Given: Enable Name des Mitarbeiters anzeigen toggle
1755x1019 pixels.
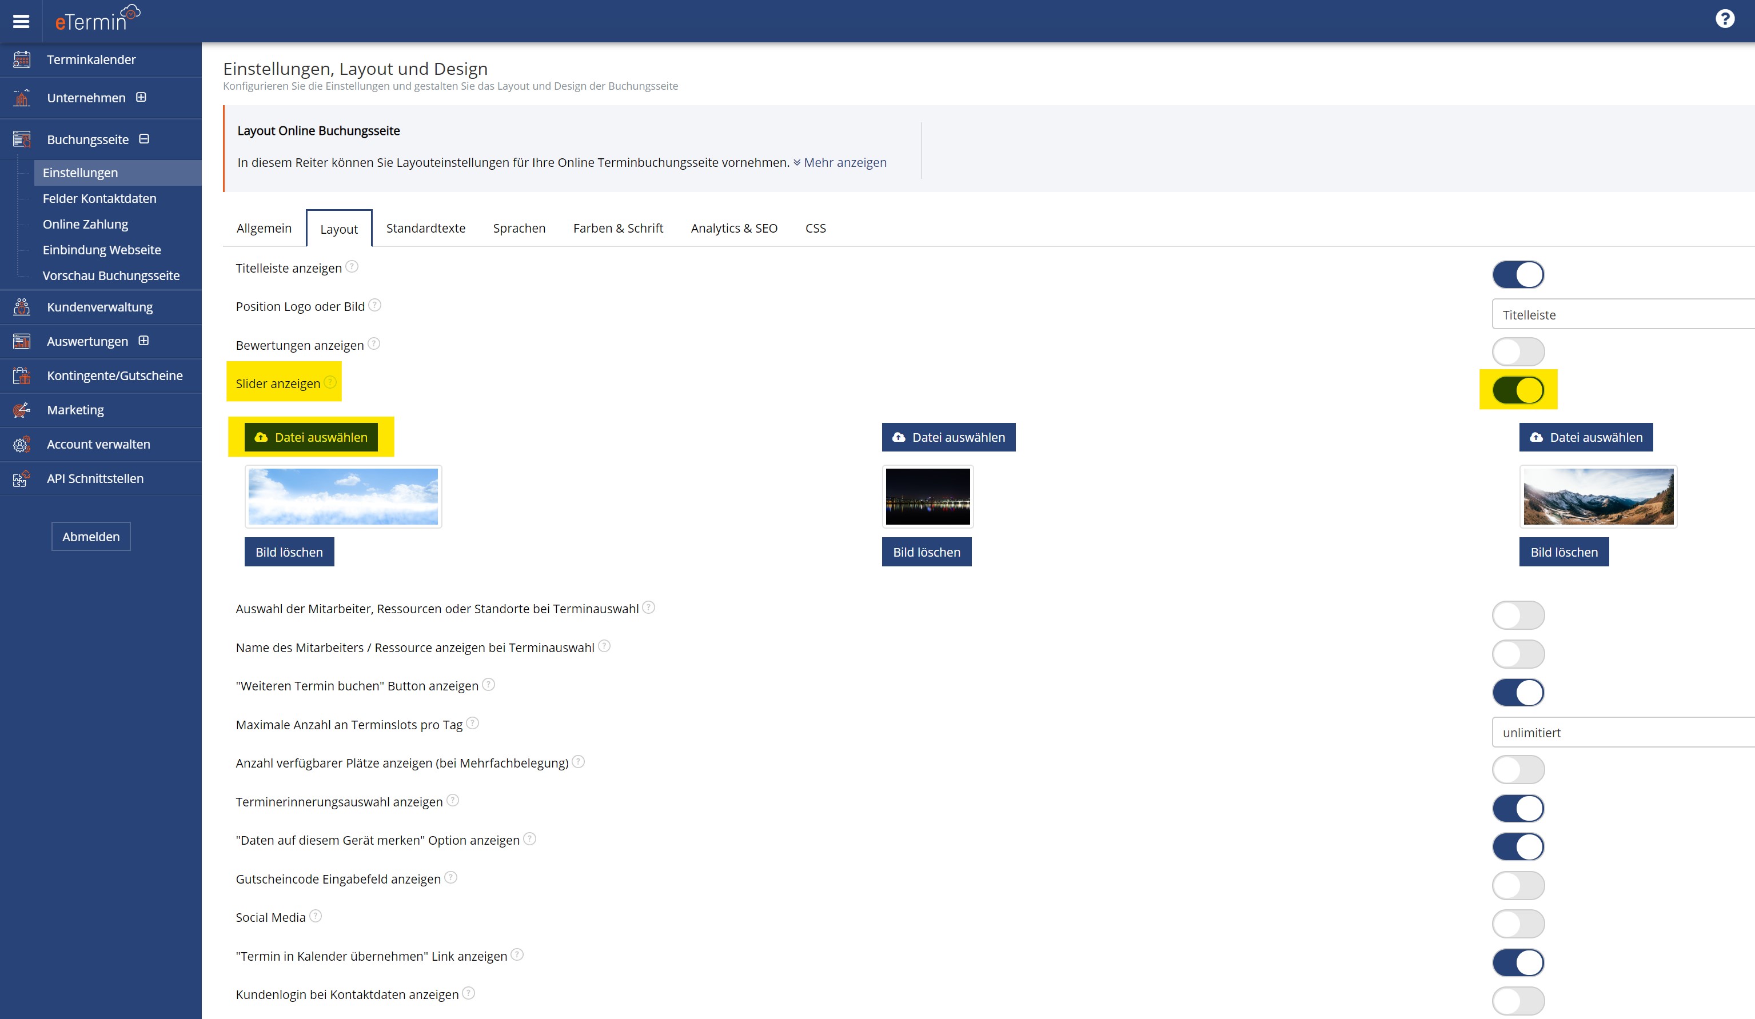Looking at the screenshot, I should (1518, 654).
